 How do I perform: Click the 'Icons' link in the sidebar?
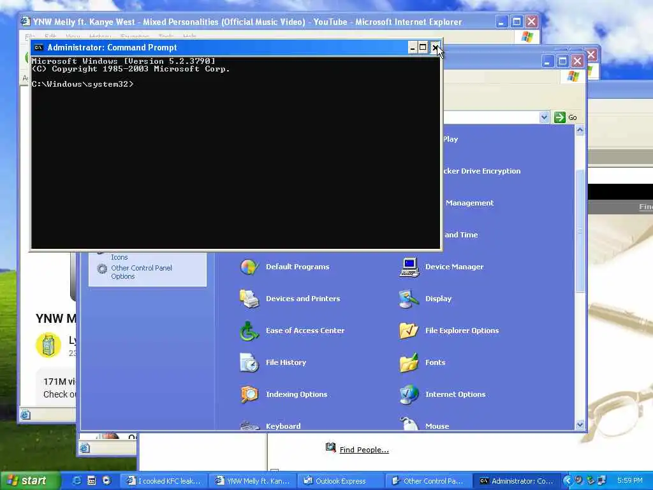click(119, 257)
